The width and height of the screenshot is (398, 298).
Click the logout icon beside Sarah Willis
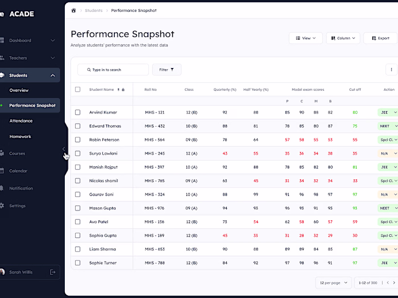[x=52, y=272]
